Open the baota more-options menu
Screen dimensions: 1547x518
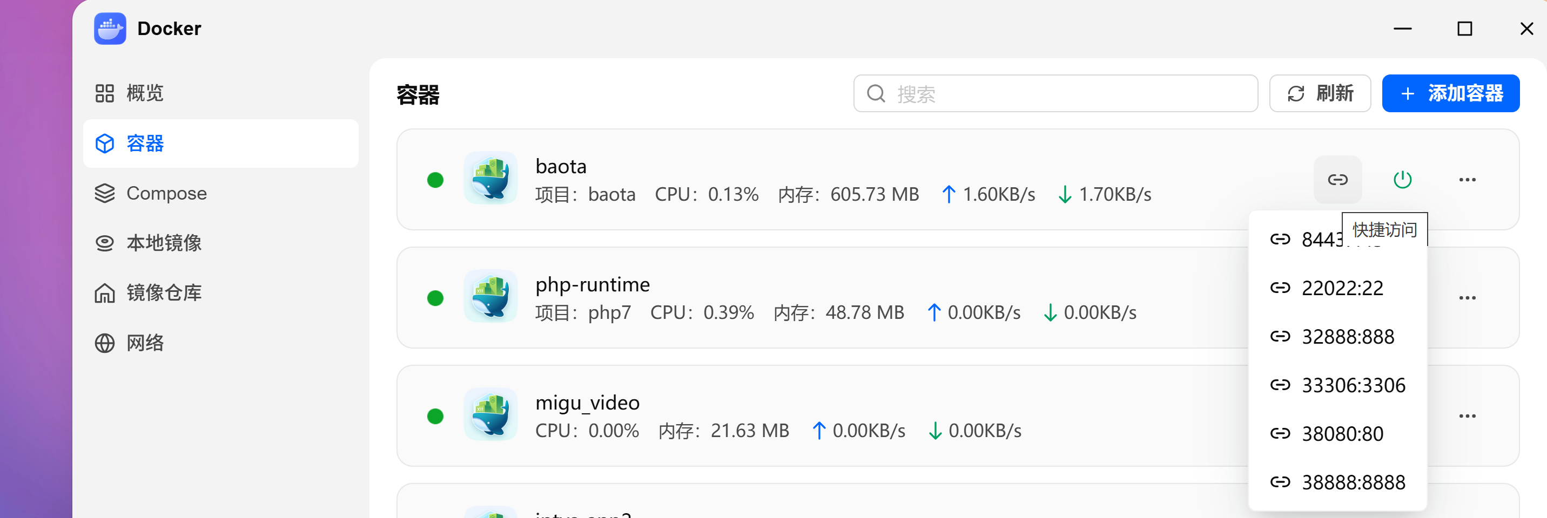pos(1467,180)
